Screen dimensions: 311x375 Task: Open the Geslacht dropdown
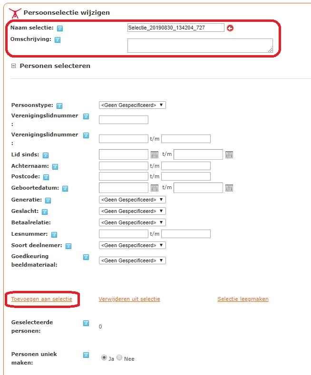[x=132, y=211]
